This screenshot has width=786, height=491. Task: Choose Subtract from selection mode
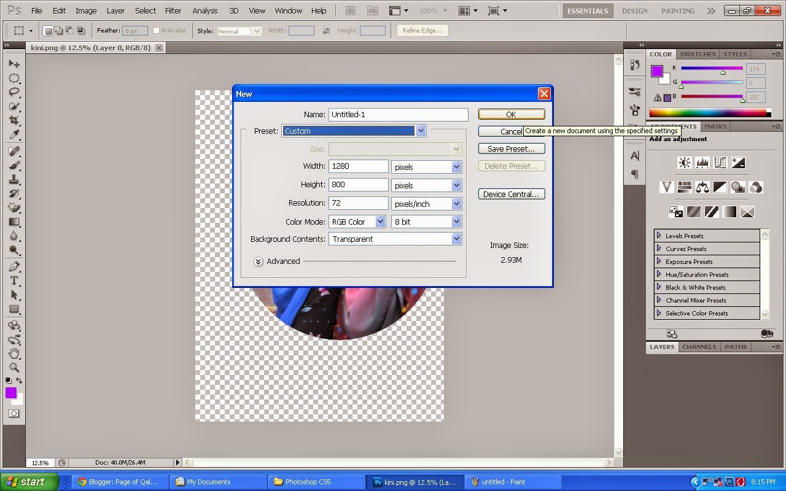point(69,31)
